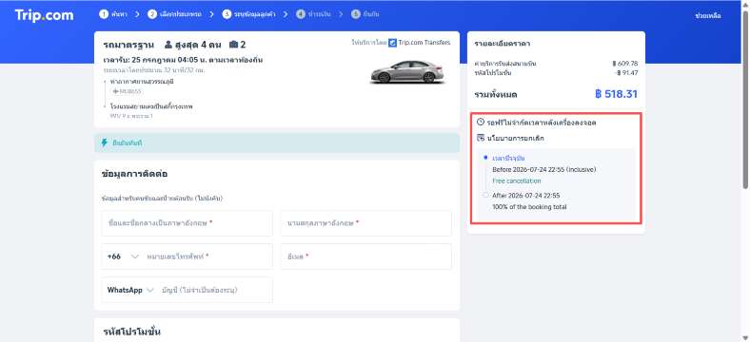The width and height of the screenshot is (750, 342).
Task: Click the Trip.com logo
Action: pos(44,15)
